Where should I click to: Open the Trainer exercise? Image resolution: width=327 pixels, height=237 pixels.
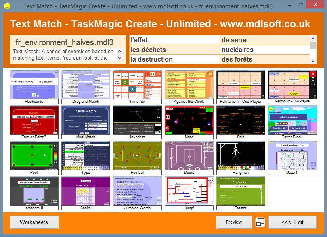point(241,193)
